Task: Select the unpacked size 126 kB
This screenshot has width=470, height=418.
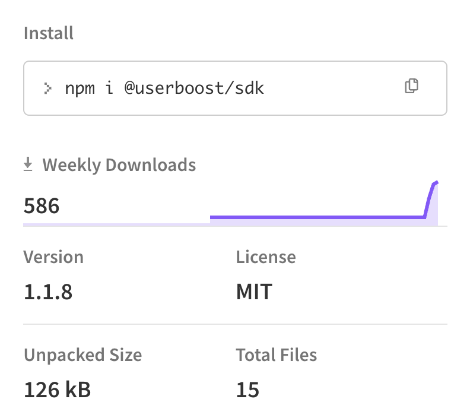Action: (x=57, y=389)
